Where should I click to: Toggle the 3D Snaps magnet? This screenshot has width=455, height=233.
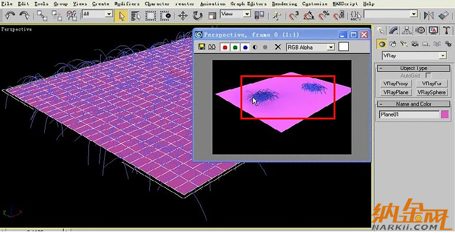pyautogui.click(x=294, y=15)
